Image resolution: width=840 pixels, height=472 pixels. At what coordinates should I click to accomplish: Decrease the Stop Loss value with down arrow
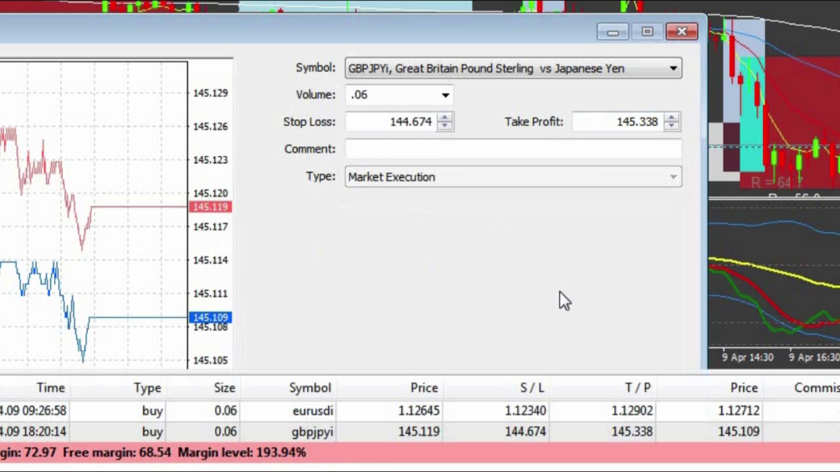point(445,126)
